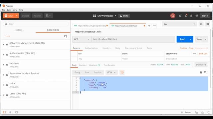The image size is (213, 119).
Task: Open tab options ellipsis menu
Action: pos(154,26)
